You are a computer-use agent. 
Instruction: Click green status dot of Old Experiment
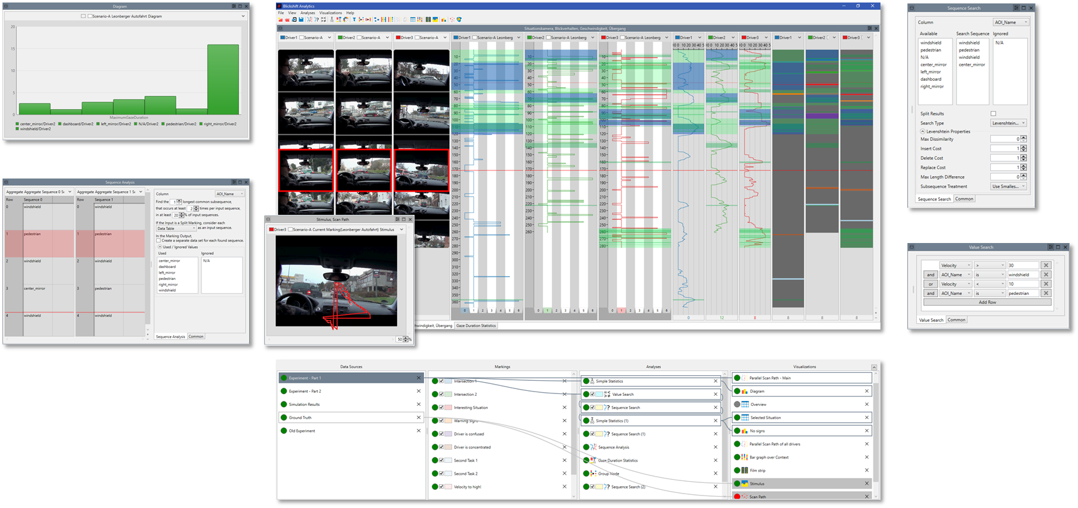283,431
